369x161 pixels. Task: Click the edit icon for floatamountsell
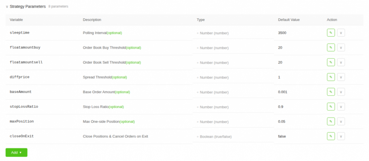point(330,62)
